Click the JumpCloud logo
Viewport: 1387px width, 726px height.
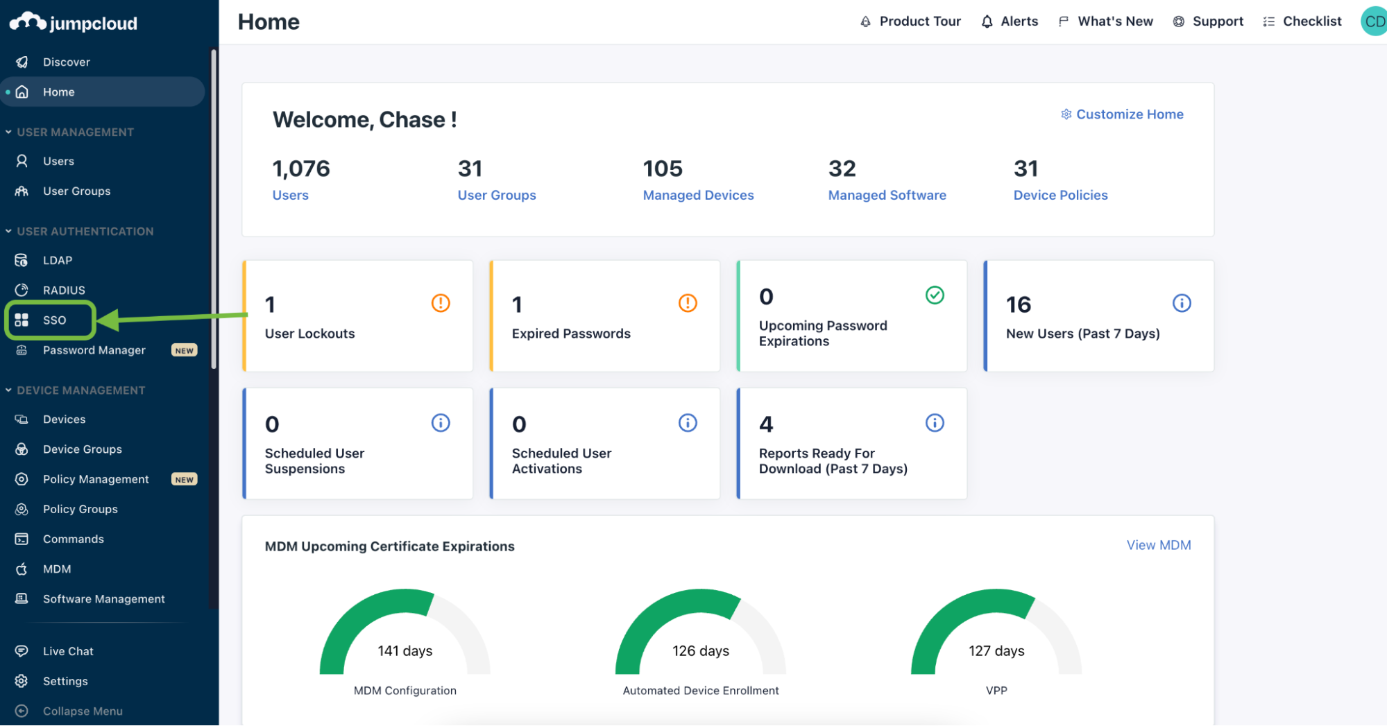click(x=74, y=22)
